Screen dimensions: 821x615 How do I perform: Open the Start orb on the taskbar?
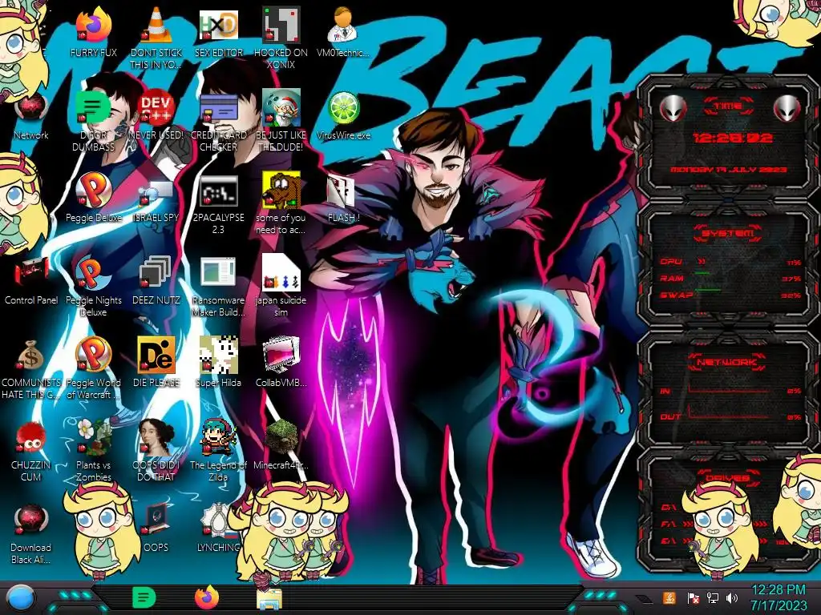[x=20, y=599]
